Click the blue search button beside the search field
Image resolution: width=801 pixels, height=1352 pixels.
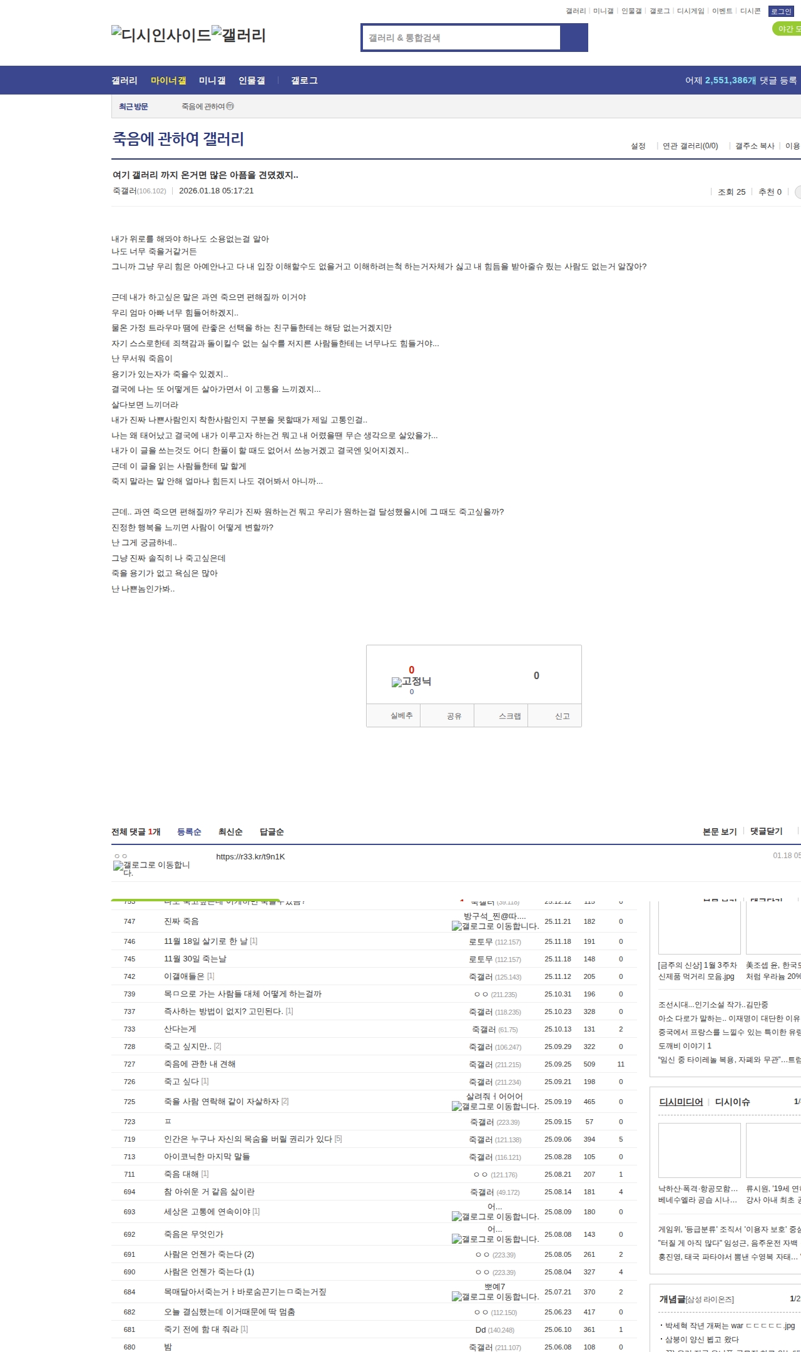[x=574, y=38]
